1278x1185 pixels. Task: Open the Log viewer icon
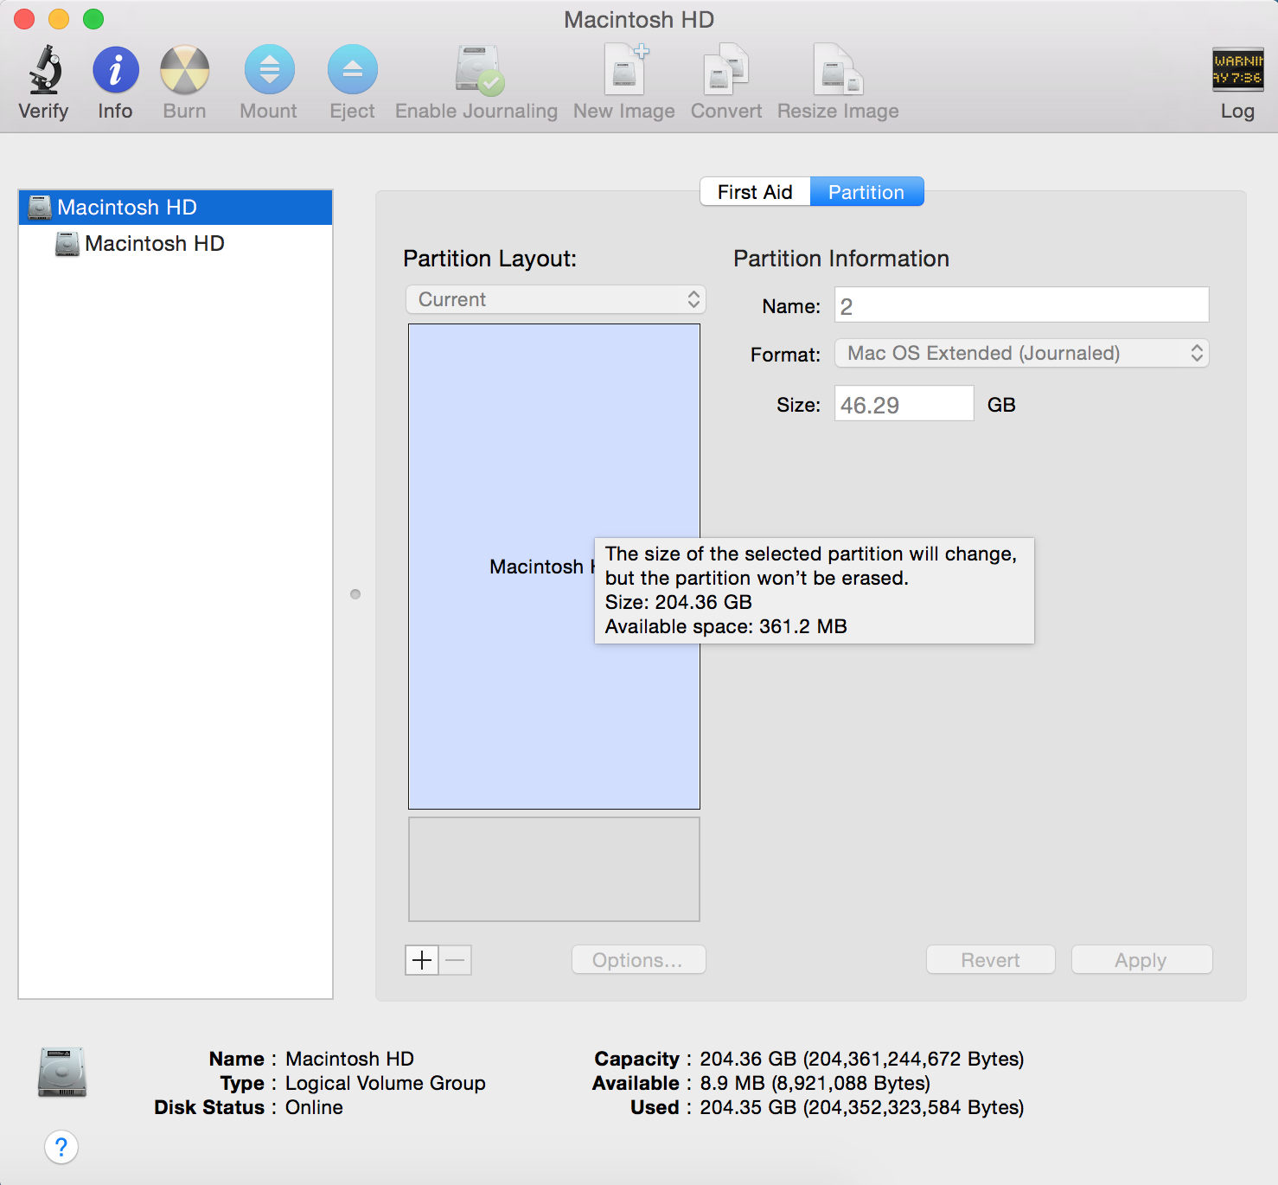click(1237, 70)
